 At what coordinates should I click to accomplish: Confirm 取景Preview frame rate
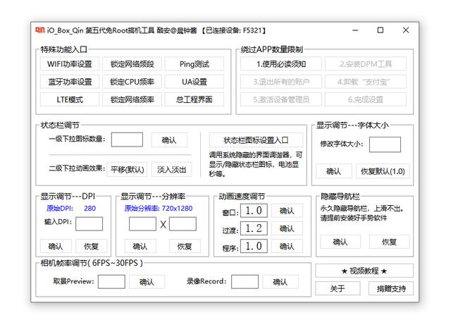(147, 282)
